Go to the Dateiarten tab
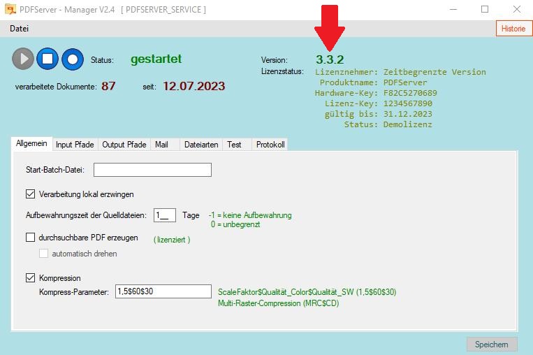This screenshot has width=533, height=355. coord(201,145)
